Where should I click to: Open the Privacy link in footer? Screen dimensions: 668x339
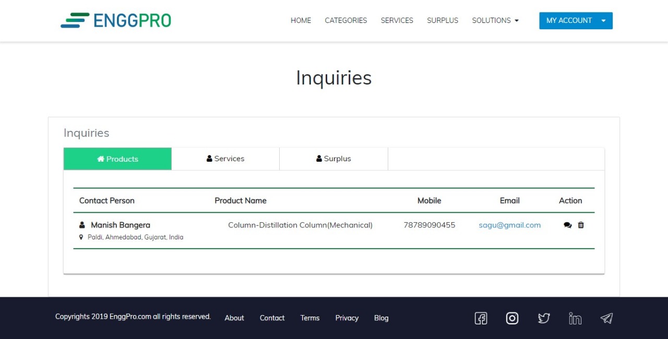pos(347,318)
